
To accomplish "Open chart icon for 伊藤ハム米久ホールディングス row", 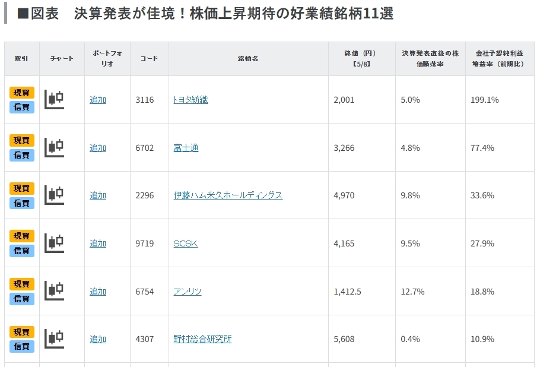I will 55,195.
